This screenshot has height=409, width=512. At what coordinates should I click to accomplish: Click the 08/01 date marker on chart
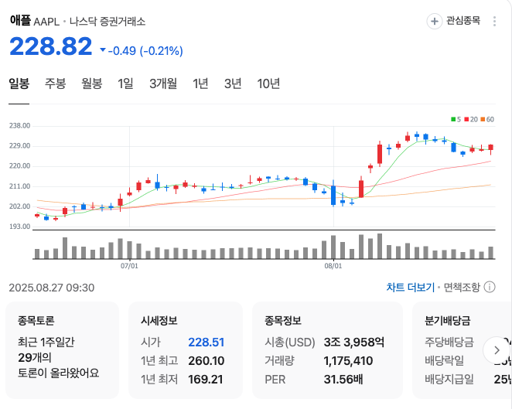[333, 266]
